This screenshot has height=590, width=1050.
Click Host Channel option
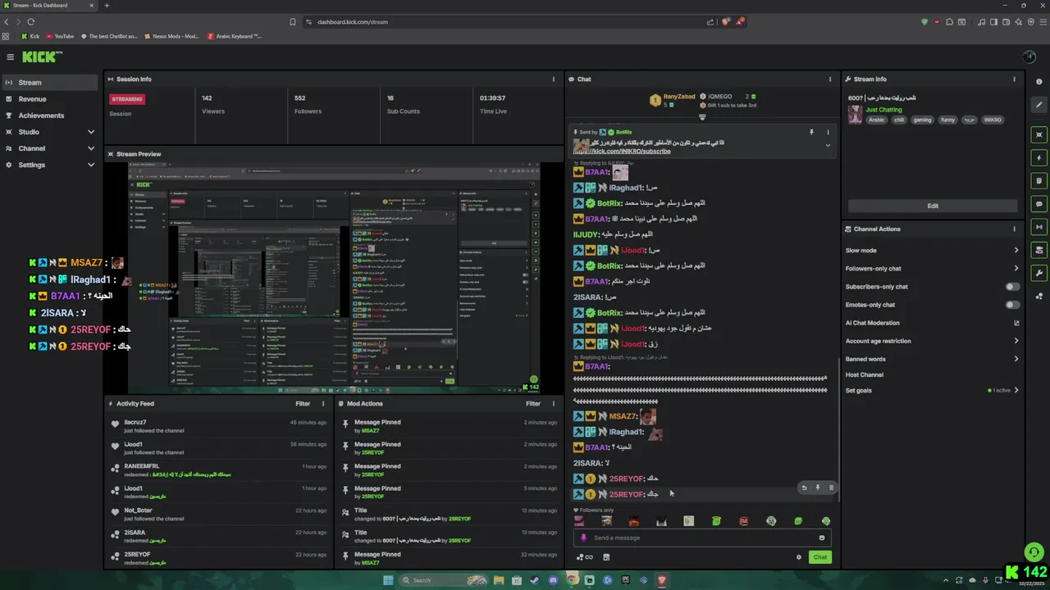(x=865, y=374)
